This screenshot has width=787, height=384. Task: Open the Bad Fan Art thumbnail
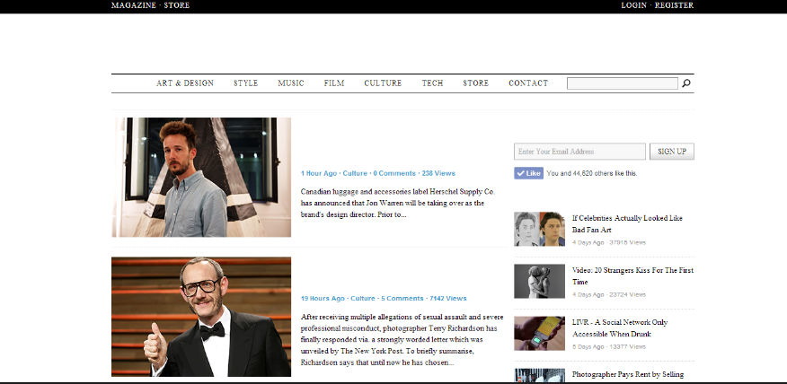tap(539, 229)
